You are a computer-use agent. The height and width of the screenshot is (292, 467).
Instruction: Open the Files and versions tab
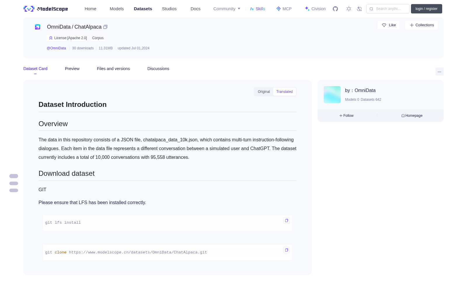coord(113,69)
